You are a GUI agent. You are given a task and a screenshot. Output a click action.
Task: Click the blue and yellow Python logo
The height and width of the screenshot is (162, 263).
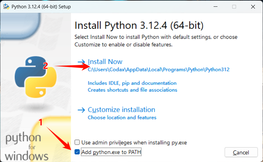pyautogui.click(x=36, y=77)
